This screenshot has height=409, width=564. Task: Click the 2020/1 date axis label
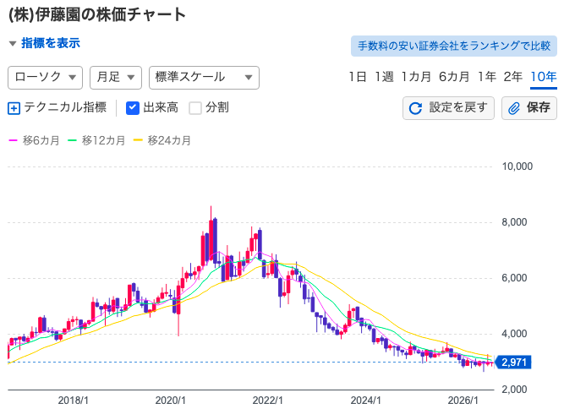coord(171,401)
